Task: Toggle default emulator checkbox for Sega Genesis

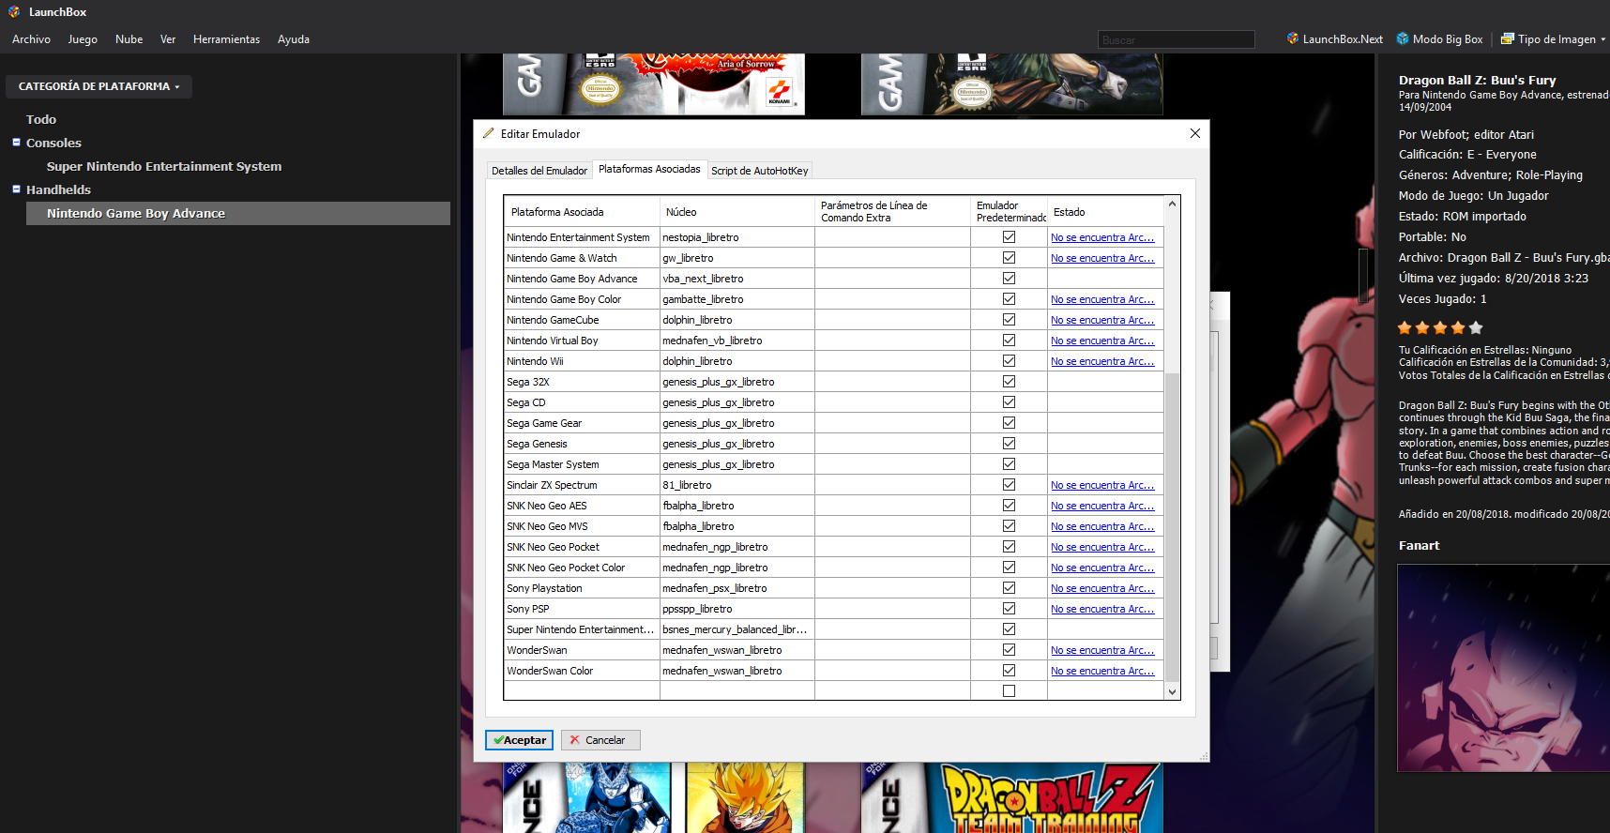Action: 1009,444
